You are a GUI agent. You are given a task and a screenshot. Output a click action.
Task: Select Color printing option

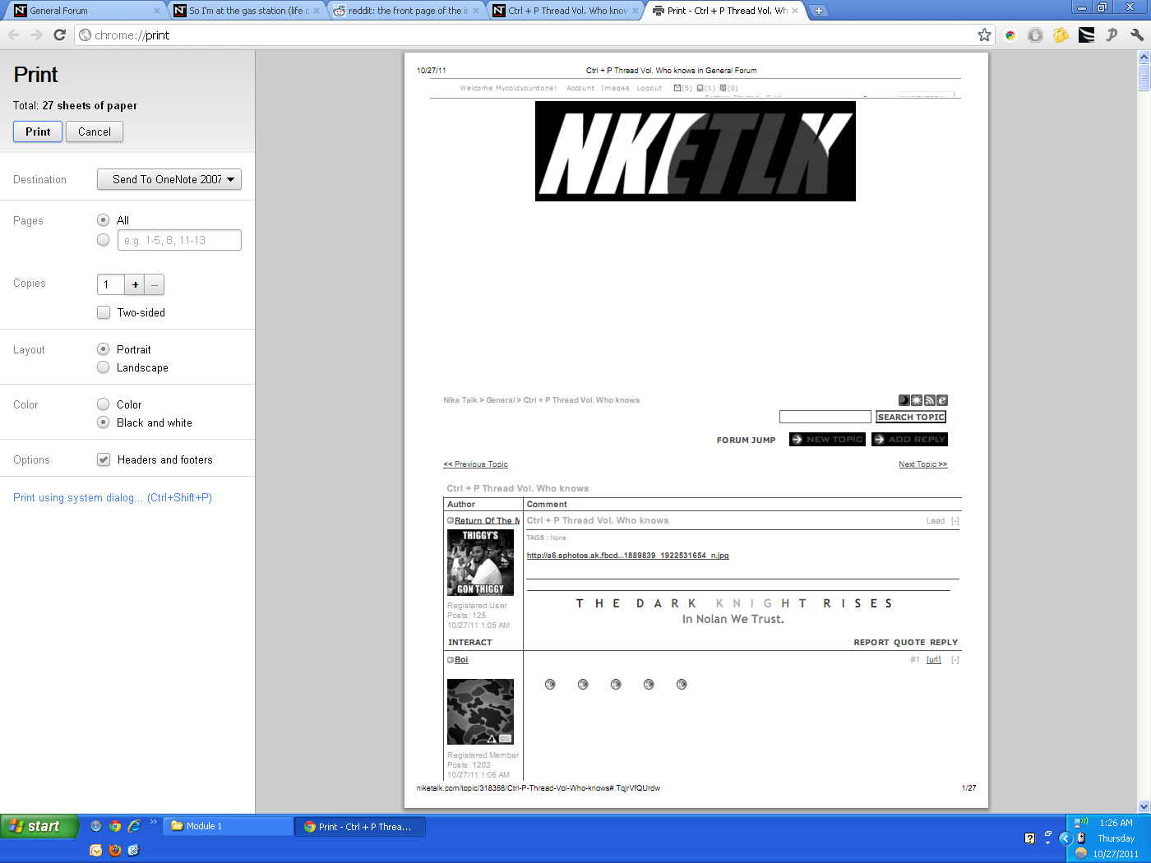pos(103,404)
